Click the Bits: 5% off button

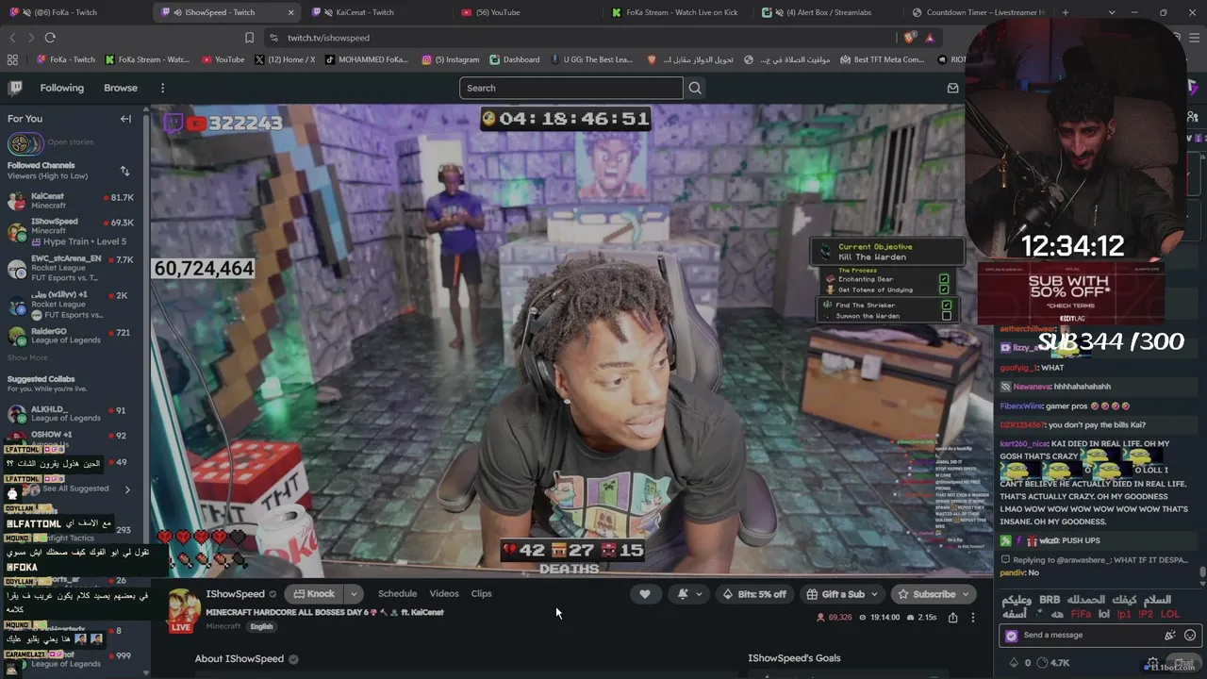tap(754, 594)
